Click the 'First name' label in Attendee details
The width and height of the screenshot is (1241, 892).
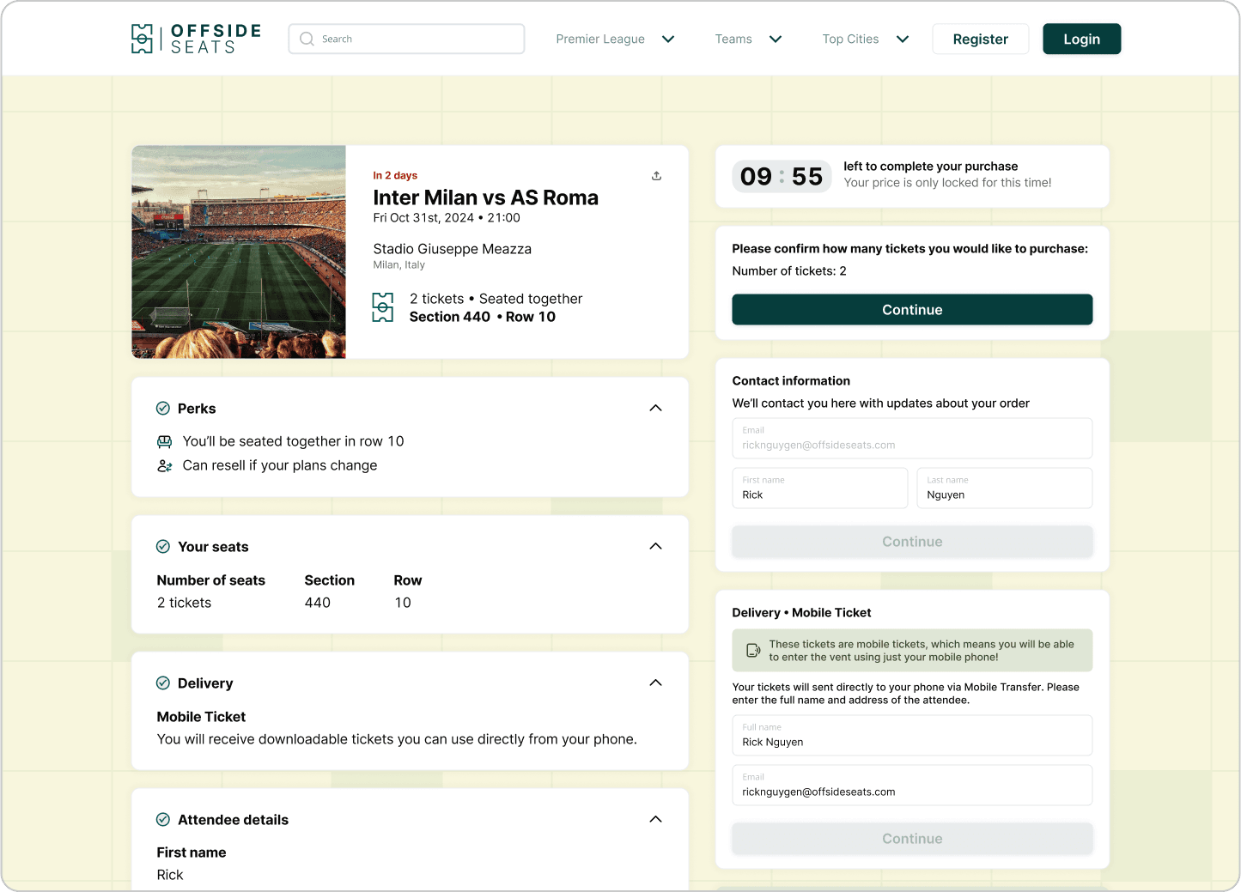[x=191, y=853]
